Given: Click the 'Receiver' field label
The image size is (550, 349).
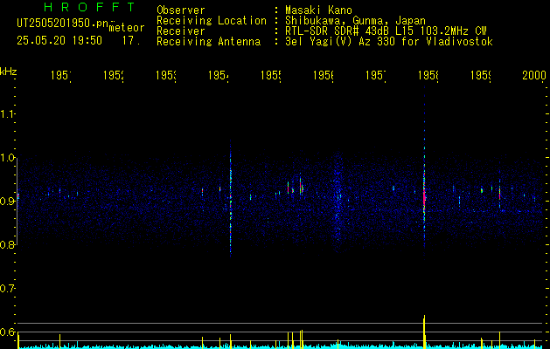Looking at the screenshot, I should point(181,31).
